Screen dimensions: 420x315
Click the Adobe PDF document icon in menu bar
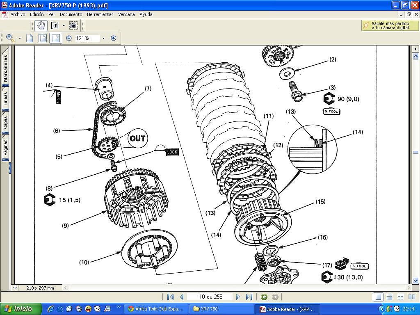[5, 14]
